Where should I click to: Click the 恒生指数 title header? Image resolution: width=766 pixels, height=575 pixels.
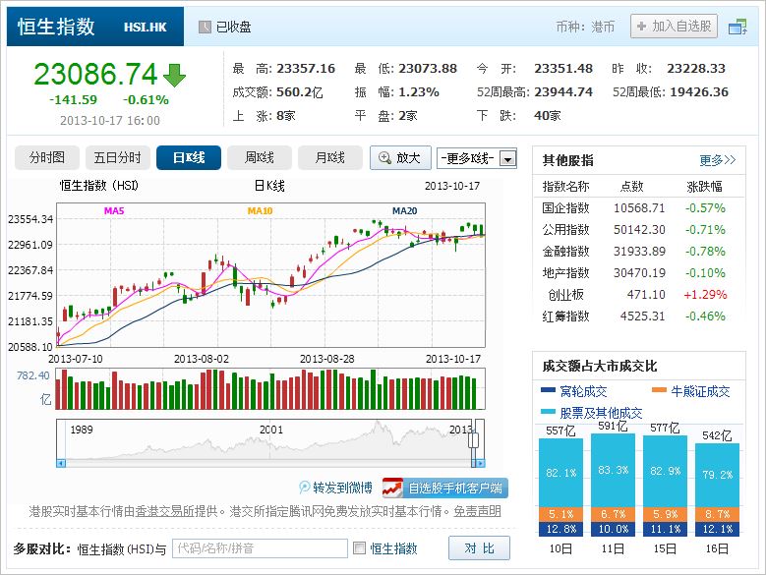point(56,27)
